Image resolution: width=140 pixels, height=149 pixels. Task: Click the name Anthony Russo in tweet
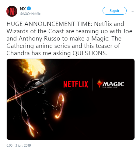click(39, 39)
